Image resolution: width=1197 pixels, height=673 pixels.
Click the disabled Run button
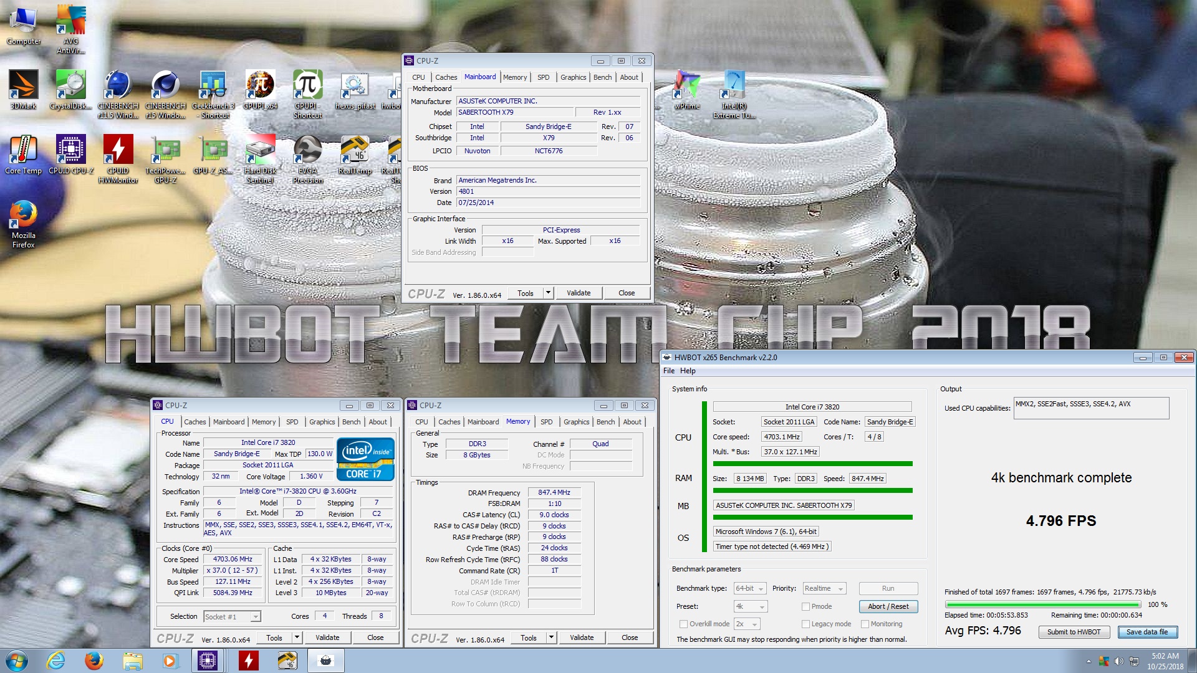coord(888,588)
